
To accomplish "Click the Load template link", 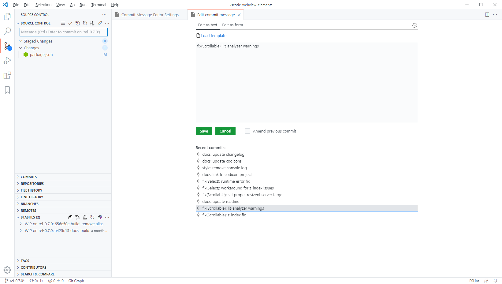I will (x=213, y=35).
